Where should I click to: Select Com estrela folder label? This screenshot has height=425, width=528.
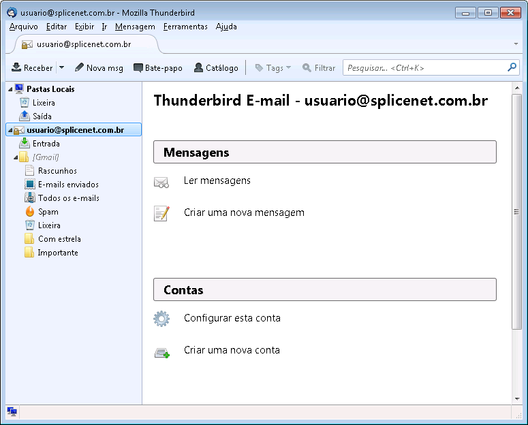pos(59,239)
